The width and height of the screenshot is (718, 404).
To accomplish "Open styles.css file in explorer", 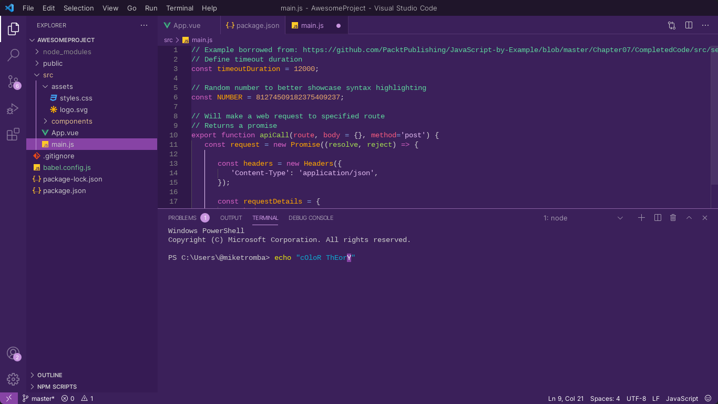I will (x=76, y=98).
